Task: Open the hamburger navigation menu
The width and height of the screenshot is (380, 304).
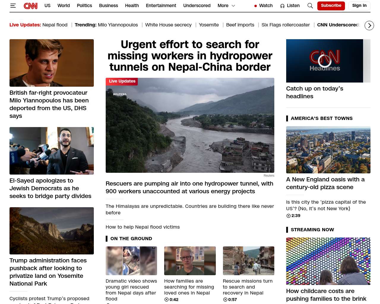Action: [13, 6]
